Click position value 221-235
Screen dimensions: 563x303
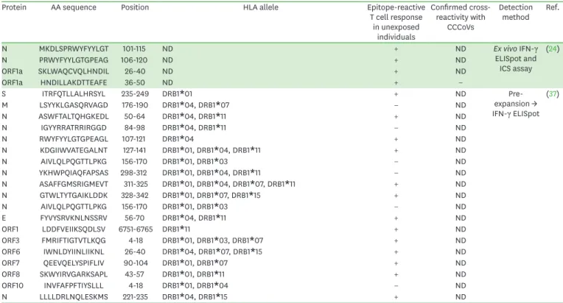point(135,297)
